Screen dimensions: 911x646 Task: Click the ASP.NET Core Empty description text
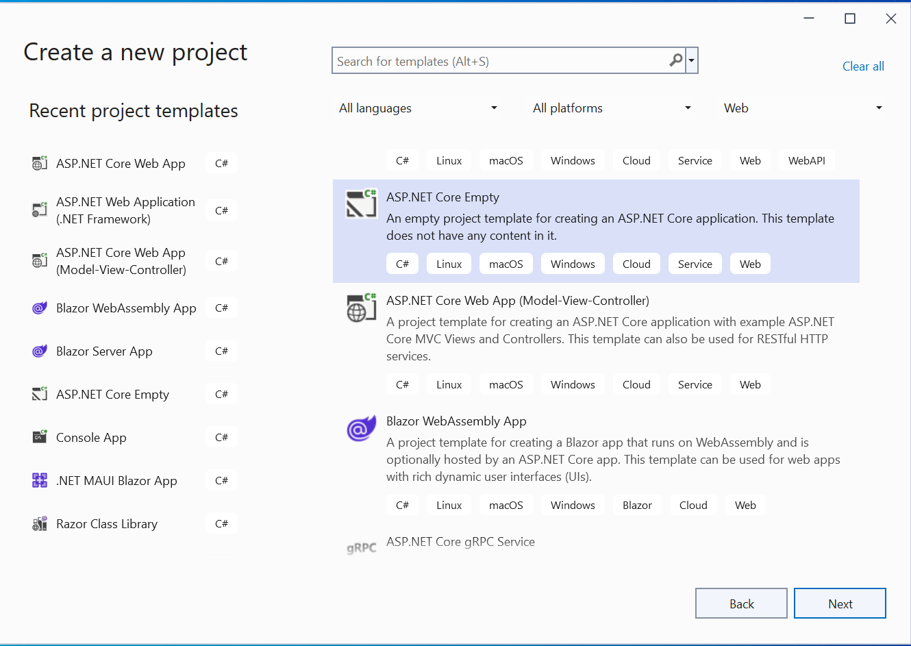click(610, 227)
